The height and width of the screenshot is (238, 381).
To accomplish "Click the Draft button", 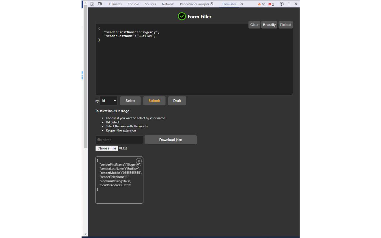I will pos(177,101).
